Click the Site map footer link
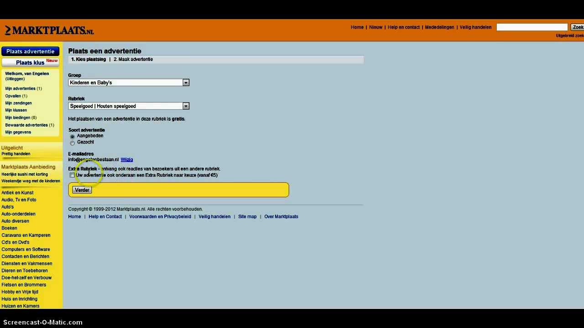The height and width of the screenshot is (328, 584). click(x=247, y=216)
